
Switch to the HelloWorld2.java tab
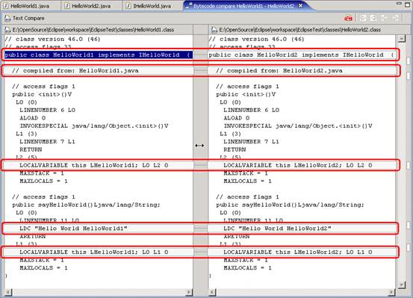tap(91, 6)
